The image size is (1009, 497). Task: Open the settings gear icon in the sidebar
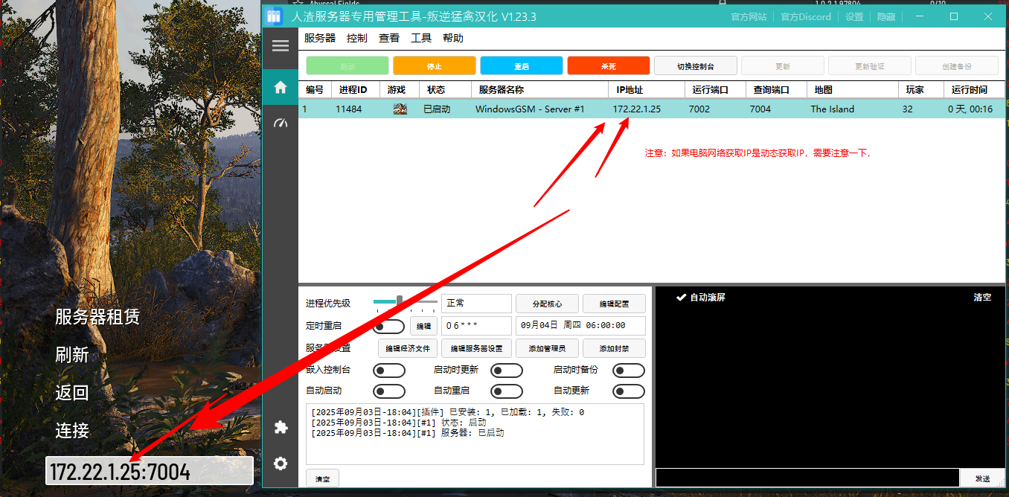[281, 464]
